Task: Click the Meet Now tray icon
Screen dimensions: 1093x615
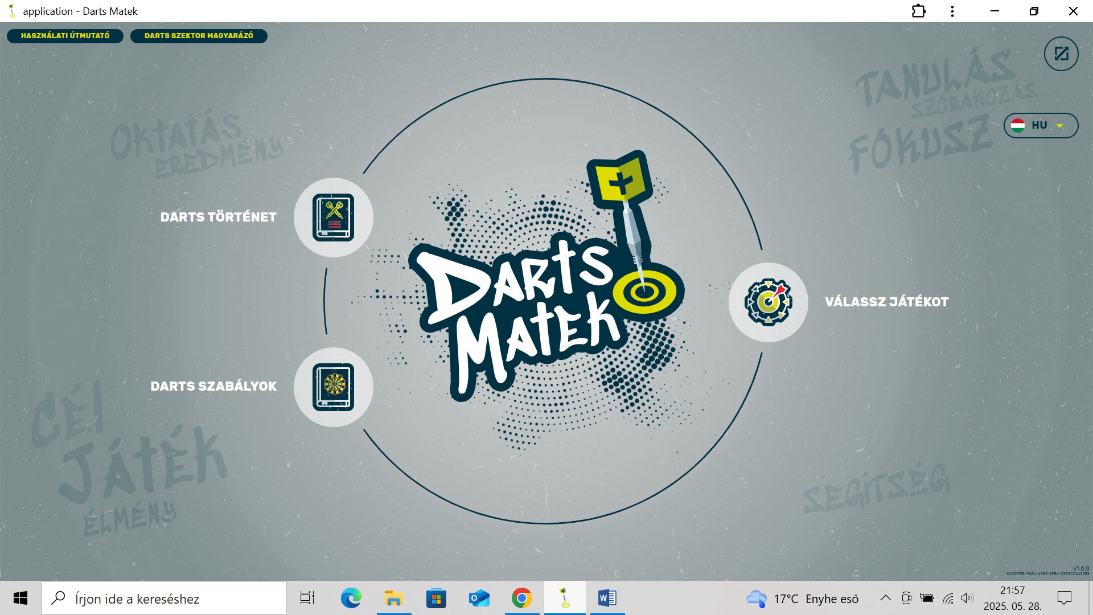Action: coord(906,598)
